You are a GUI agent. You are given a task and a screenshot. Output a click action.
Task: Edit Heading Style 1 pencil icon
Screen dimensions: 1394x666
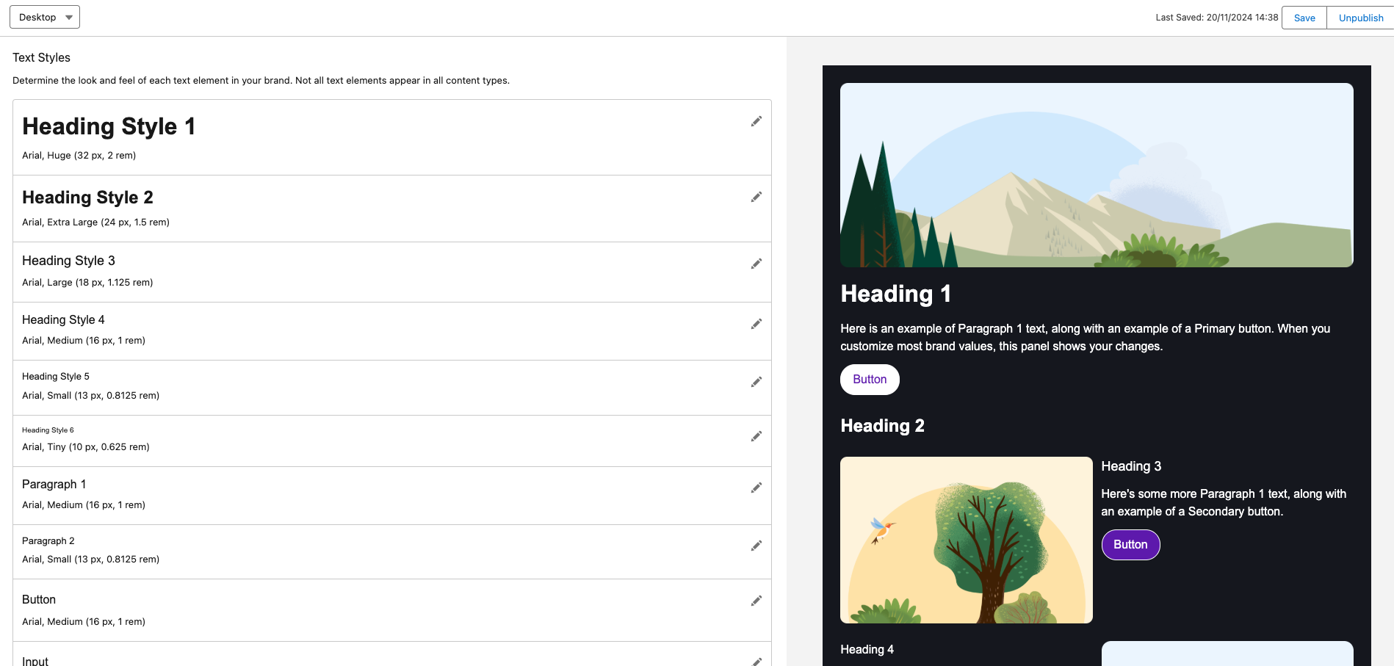tap(756, 121)
